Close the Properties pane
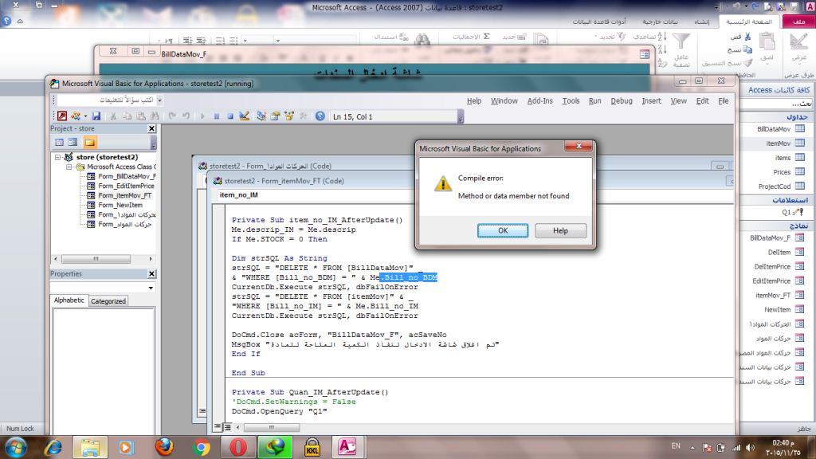Viewport: 816px width, 459px height. (151, 274)
